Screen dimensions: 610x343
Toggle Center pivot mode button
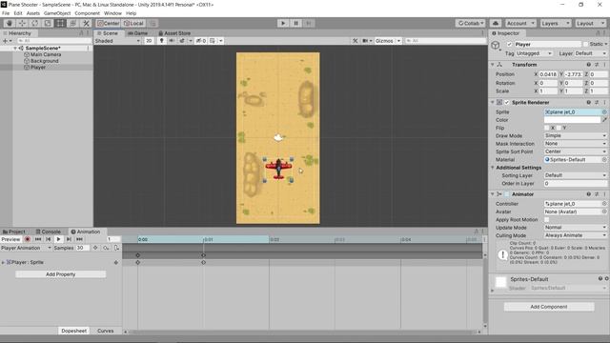[109, 23]
